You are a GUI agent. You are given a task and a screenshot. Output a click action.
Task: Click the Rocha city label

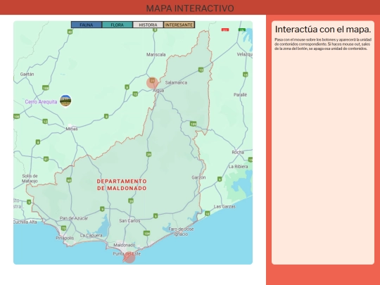coord(238,152)
